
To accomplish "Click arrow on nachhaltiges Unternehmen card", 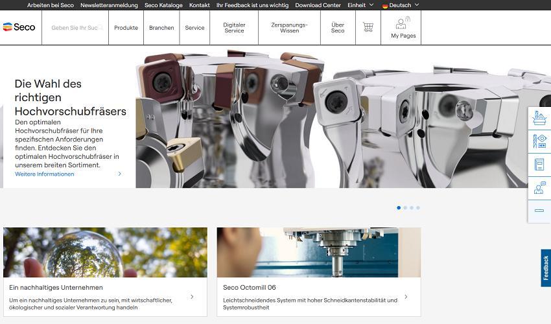I will click(x=192, y=297).
